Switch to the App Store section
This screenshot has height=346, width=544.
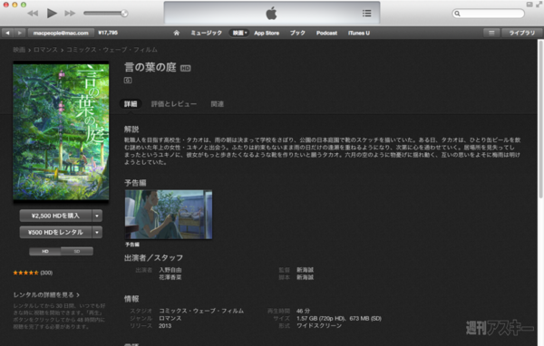(x=267, y=33)
